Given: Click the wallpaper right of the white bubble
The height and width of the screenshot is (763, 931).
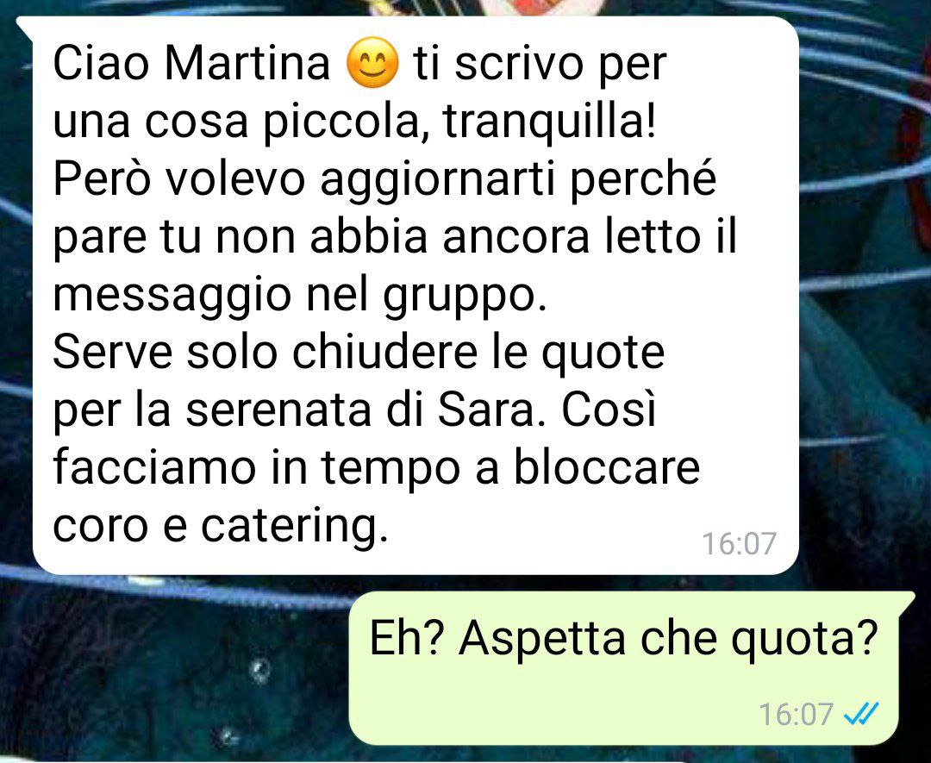Looking at the screenshot, I should tap(865, 297).
